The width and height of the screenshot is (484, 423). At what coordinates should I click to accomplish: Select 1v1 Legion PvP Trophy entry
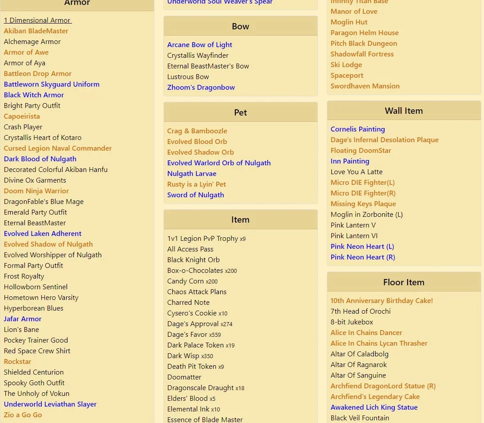[206, 239]
